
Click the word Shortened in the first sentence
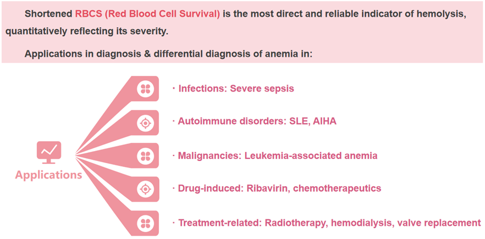48,14
